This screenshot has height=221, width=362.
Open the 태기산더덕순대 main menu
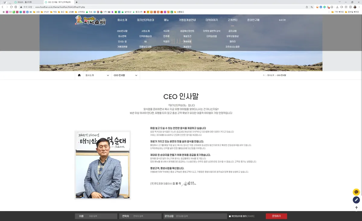pyautogui.click(x=145, y=20)
